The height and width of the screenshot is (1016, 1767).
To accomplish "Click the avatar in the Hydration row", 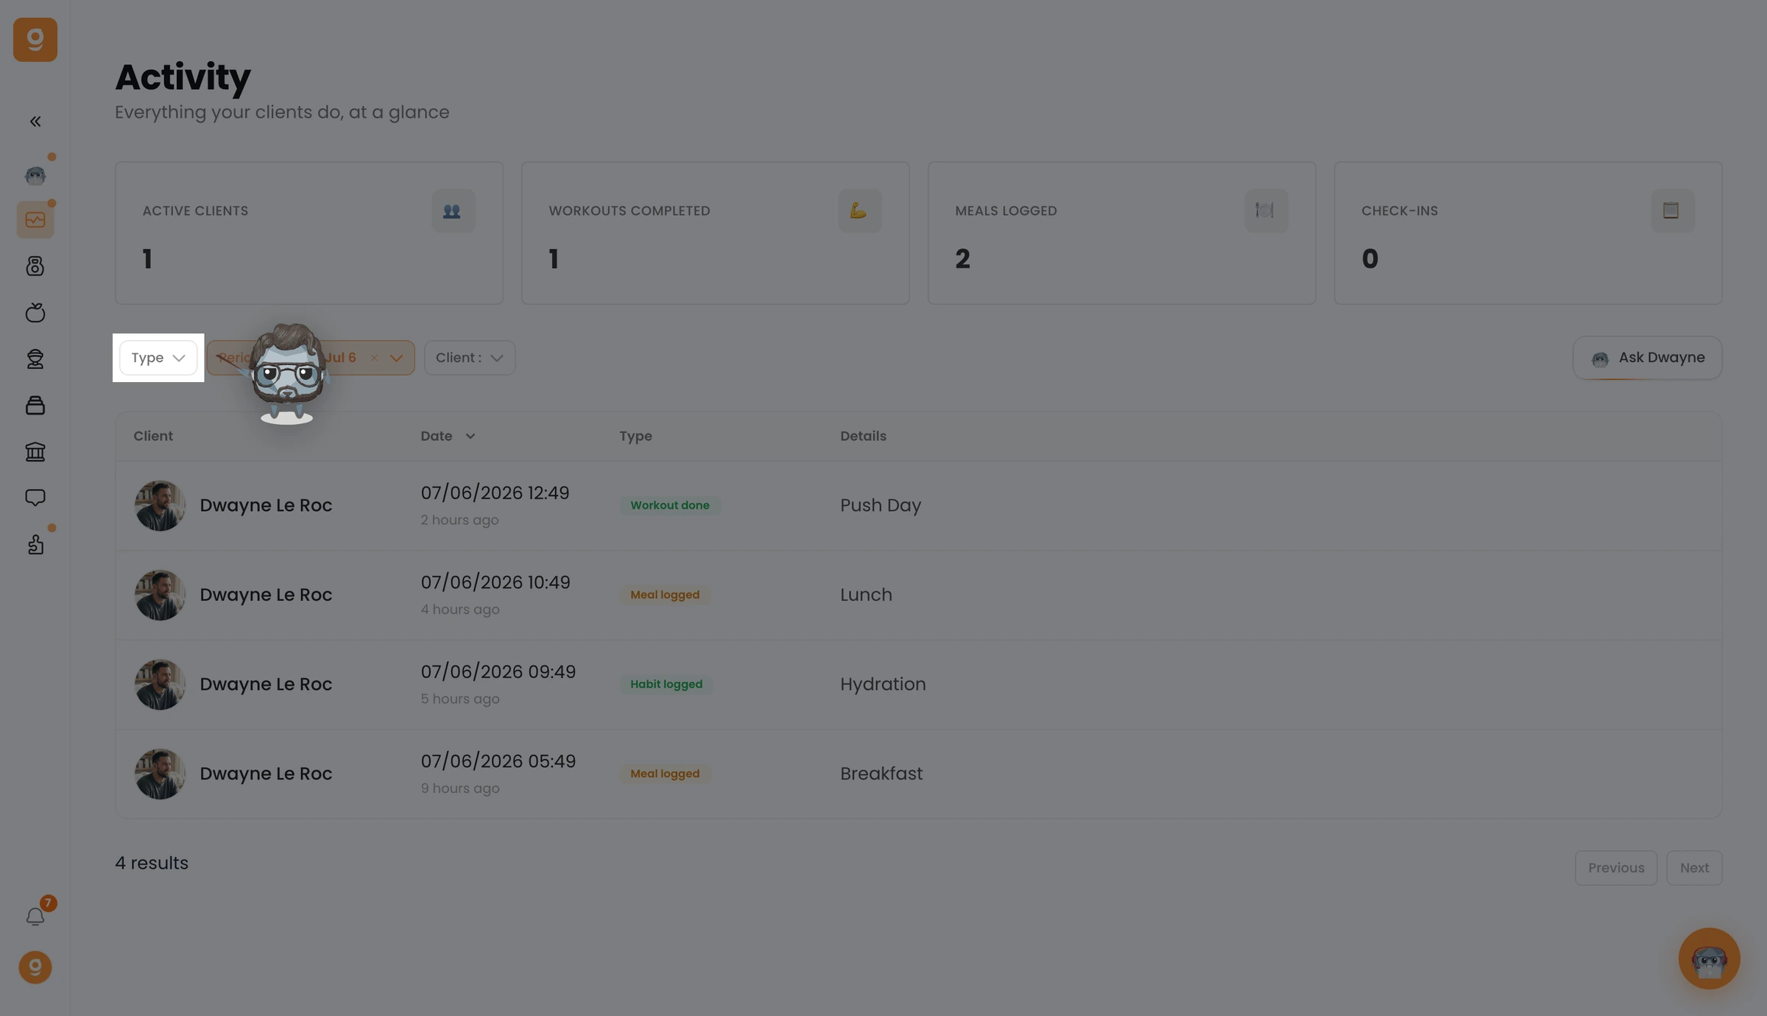I will (159, 685).
